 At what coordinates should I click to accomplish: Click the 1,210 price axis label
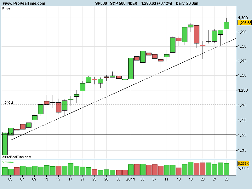(x=242, y=150)
